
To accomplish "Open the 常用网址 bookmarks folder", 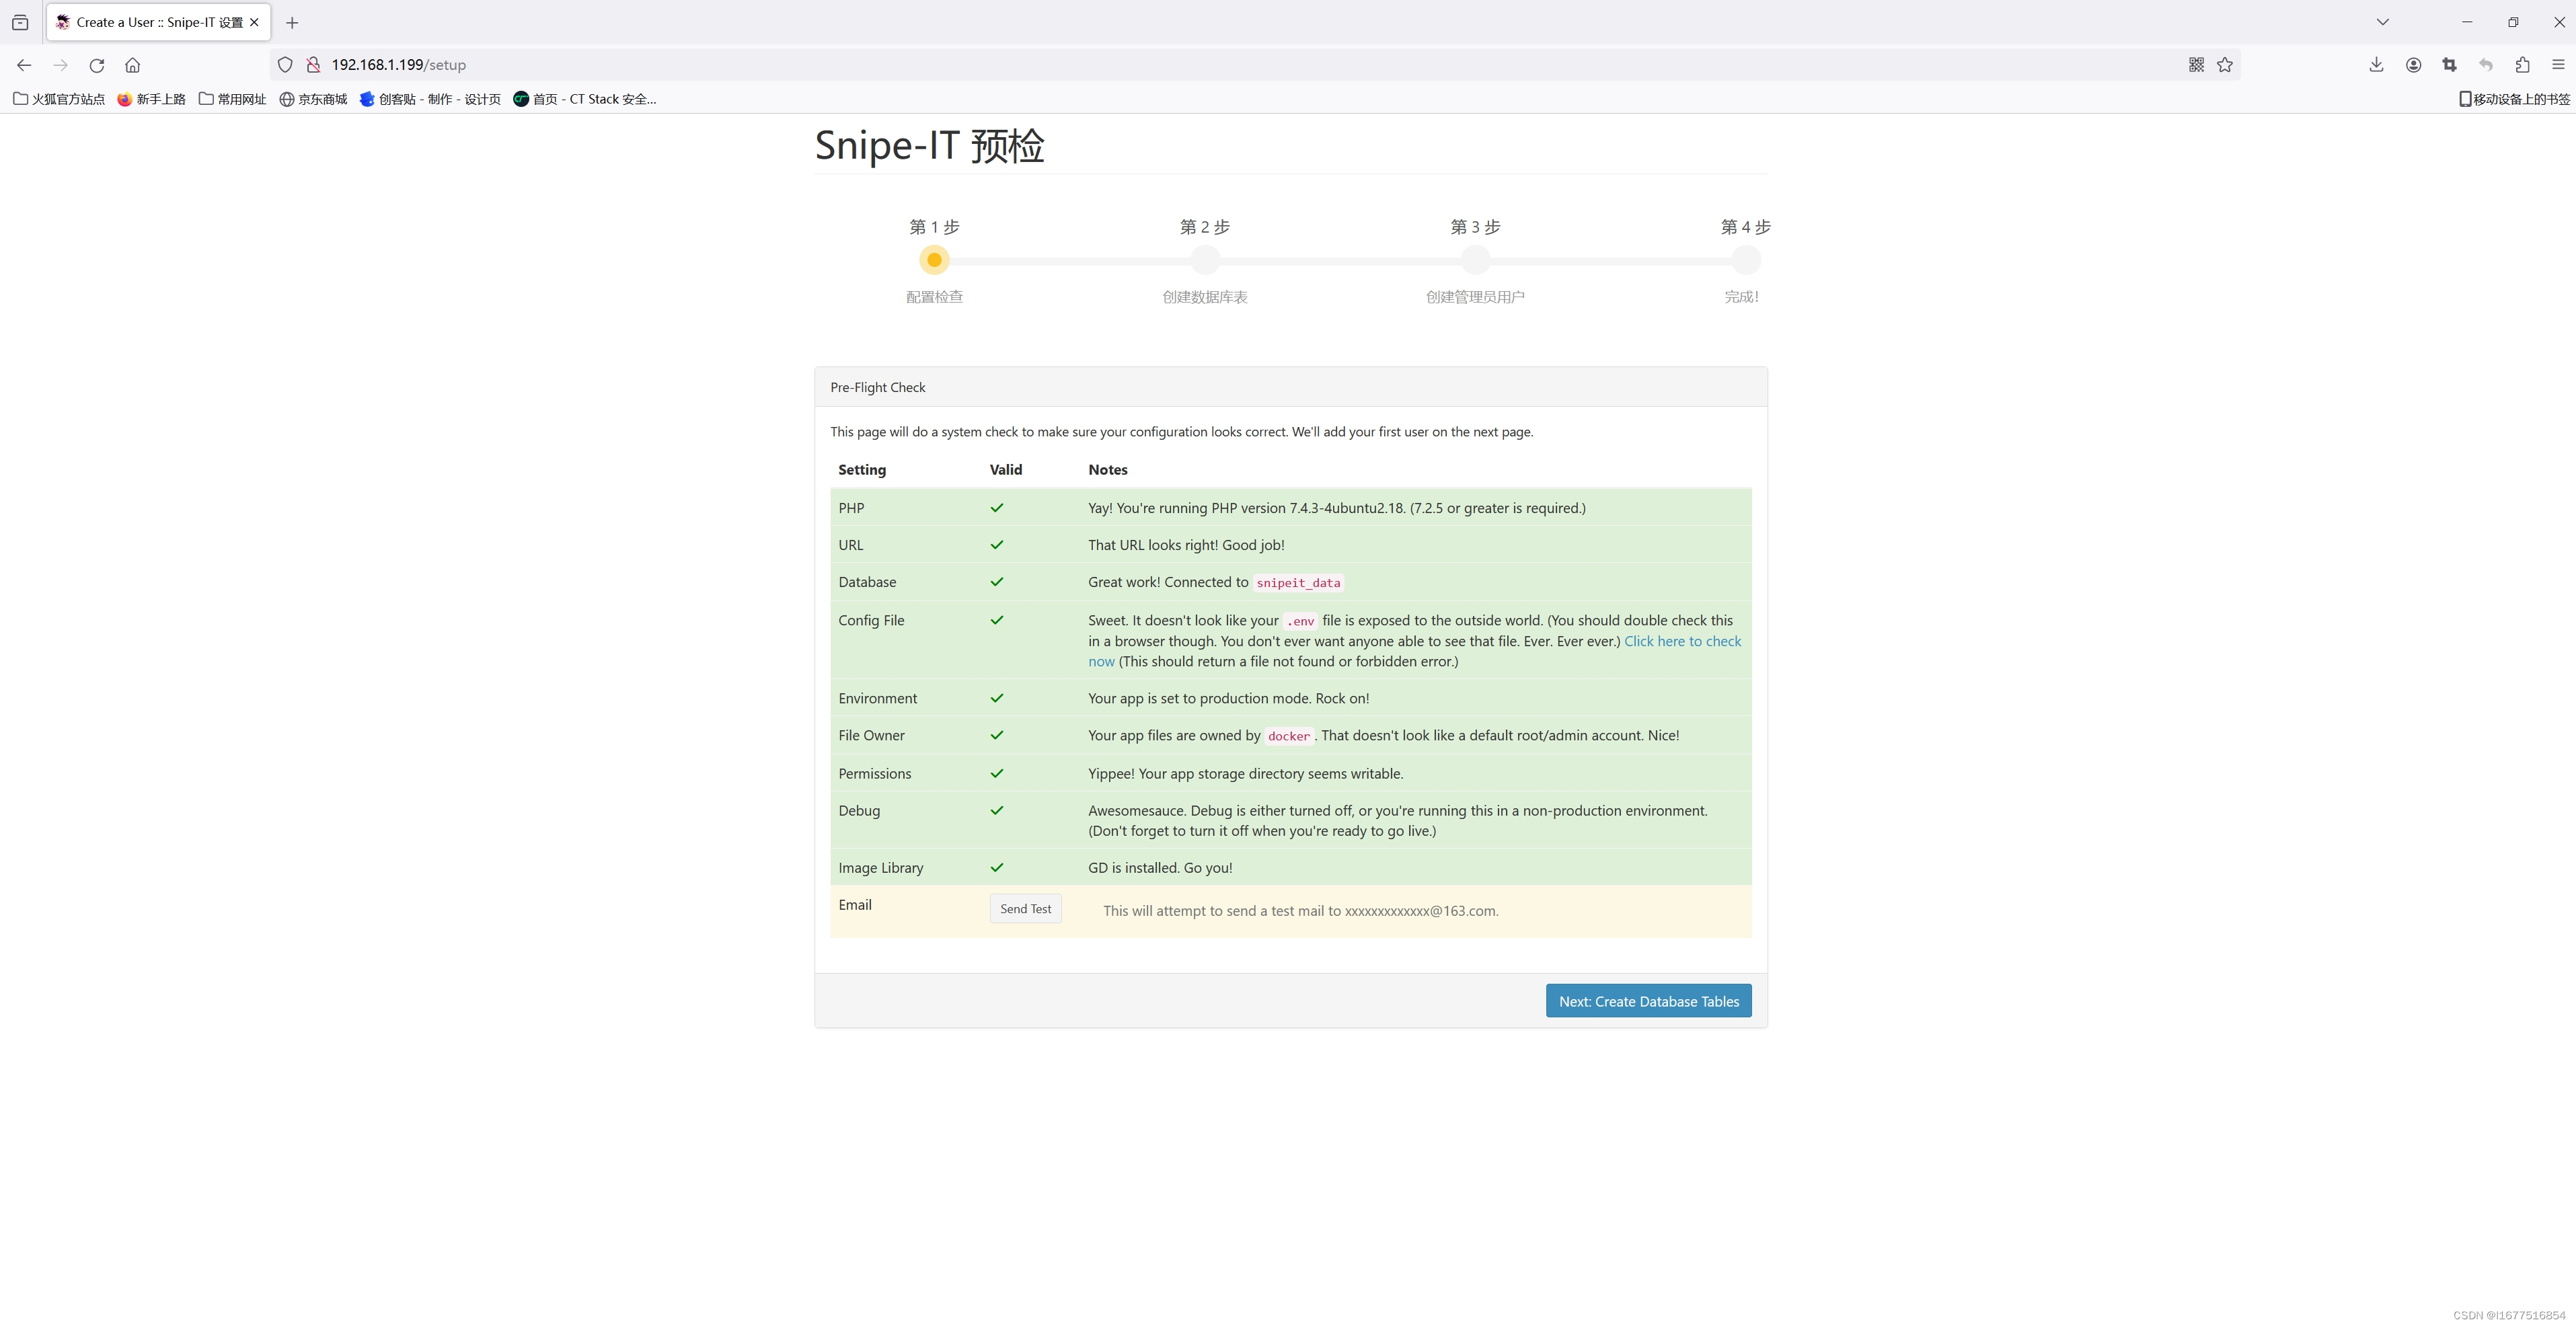I will pyautogui.click(x=232, y=99).
